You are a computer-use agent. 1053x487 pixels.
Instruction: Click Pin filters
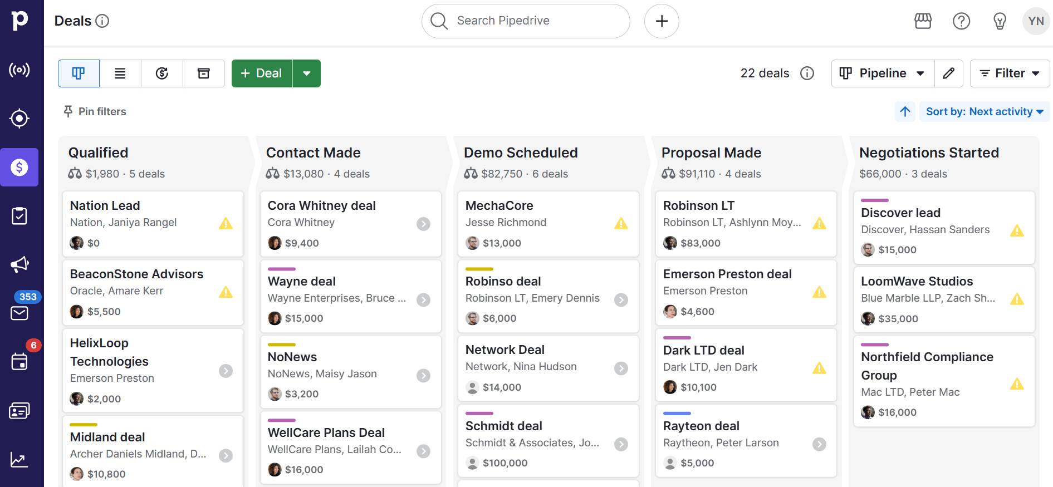pos(95,111)
